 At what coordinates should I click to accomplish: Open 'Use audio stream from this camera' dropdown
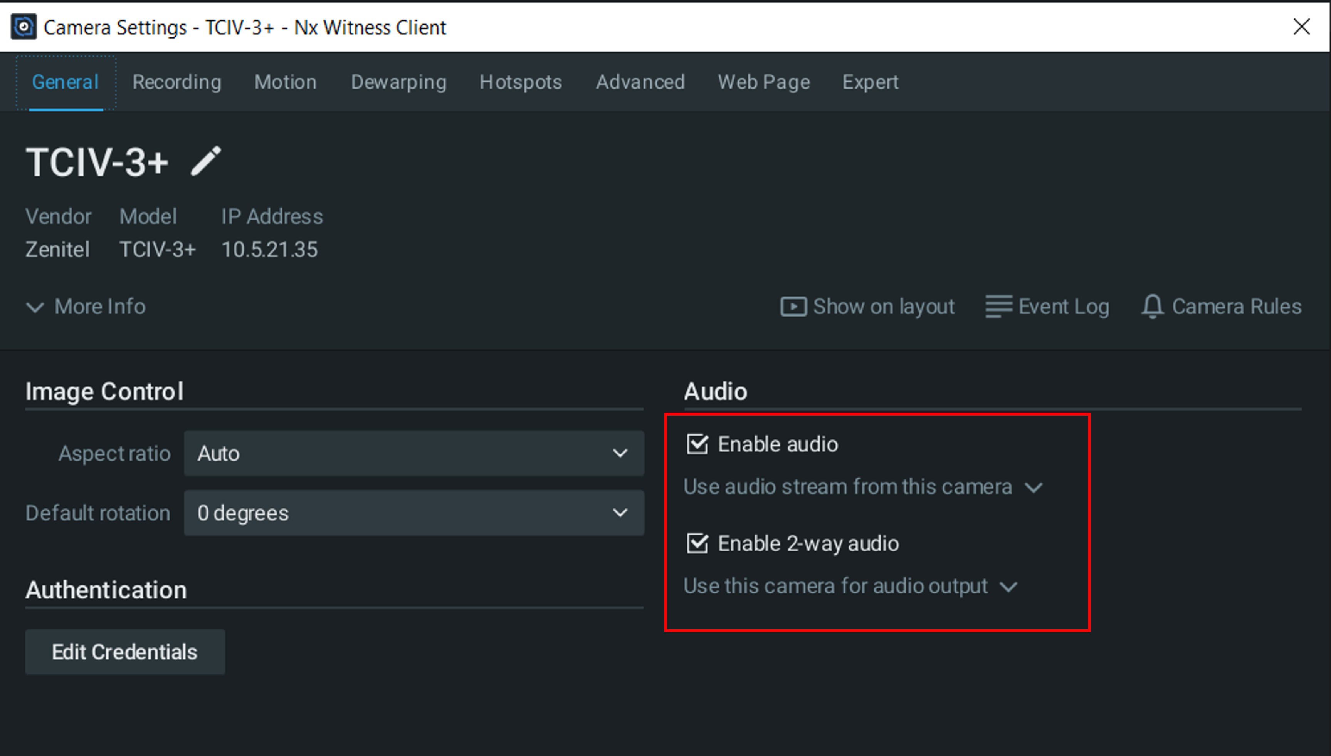click(862, 487)
